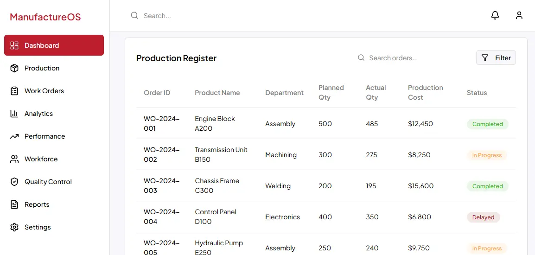Click the ManufactureOS logo link

[45, 17]
